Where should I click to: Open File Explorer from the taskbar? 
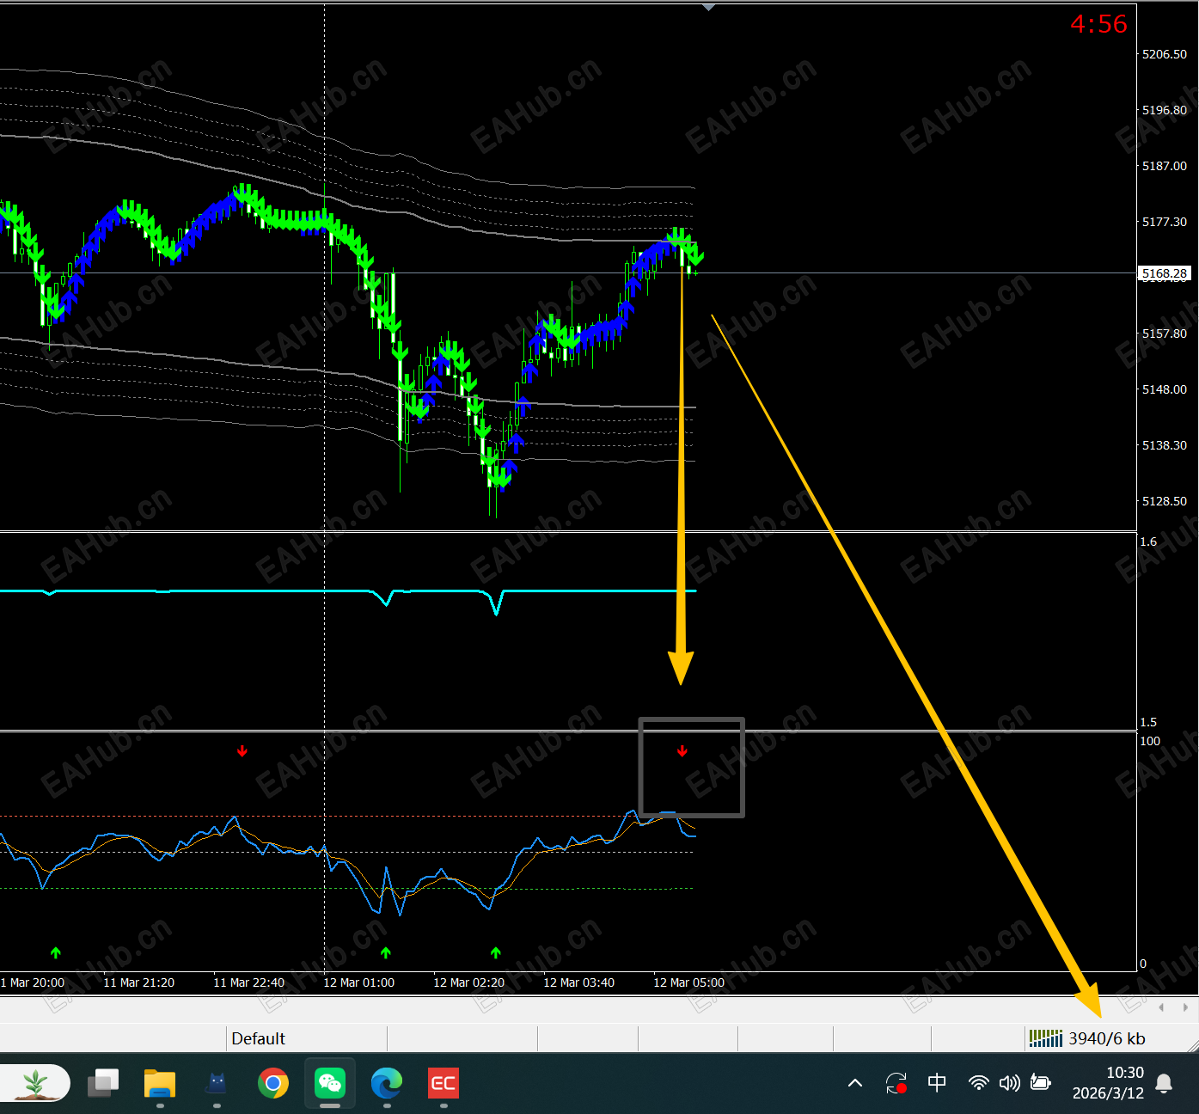point(160,1083)
